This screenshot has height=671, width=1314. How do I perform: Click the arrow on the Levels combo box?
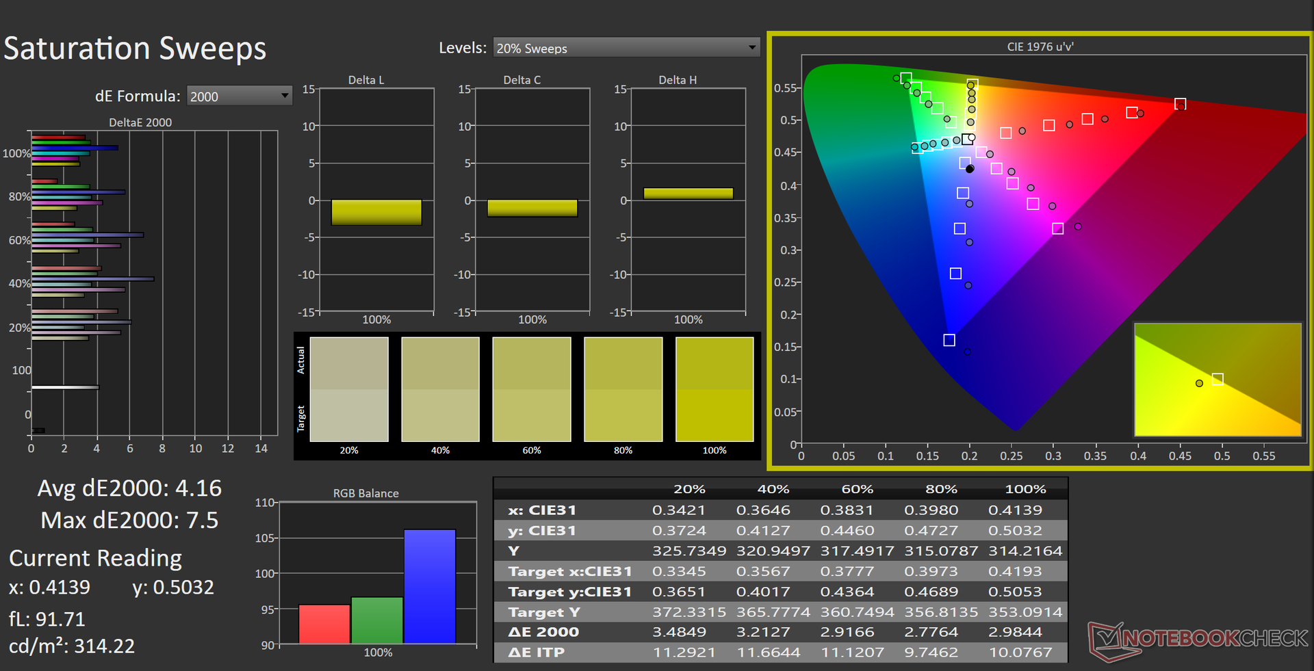tap(752, 48)
